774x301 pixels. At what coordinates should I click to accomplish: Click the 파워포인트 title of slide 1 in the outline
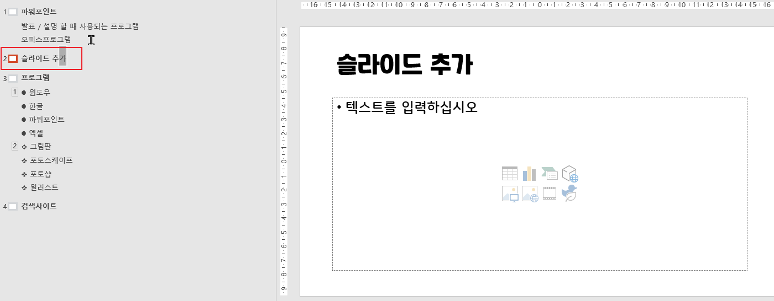39,12
